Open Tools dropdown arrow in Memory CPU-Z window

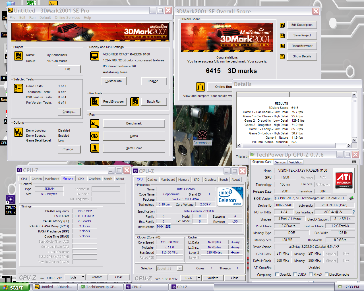point(83,277)
